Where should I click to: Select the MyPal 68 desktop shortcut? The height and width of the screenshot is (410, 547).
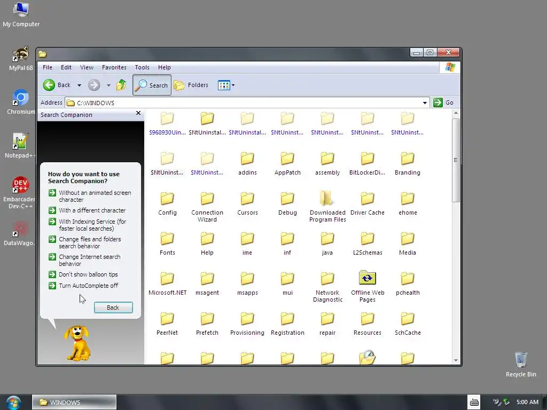[21, 59]
